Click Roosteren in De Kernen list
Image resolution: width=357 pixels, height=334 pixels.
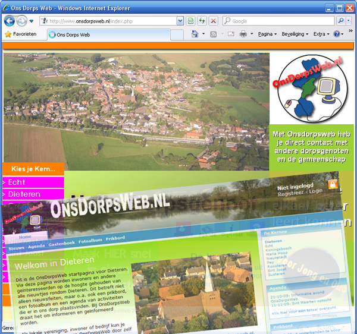coord(277,266)
